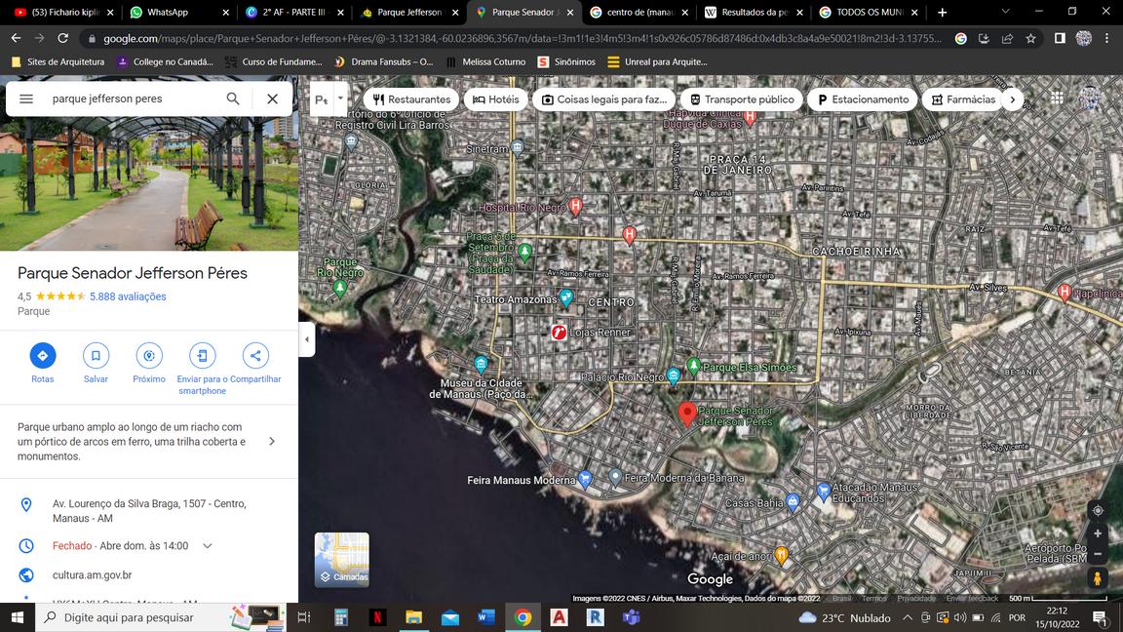Open the cultura.am.gov.br website link
The width and height of the screenshot is (1123, 632).
pos(92,575)
